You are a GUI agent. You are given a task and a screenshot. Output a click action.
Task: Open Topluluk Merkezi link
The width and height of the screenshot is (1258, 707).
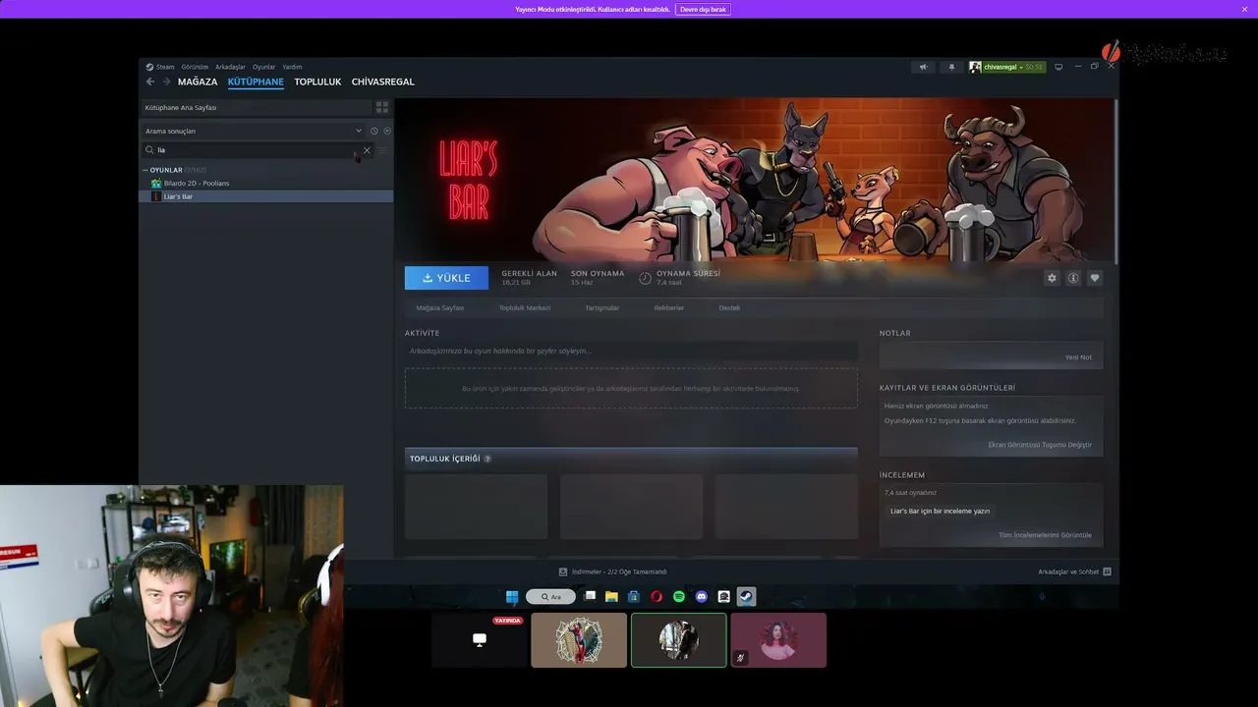coord(525,308)
